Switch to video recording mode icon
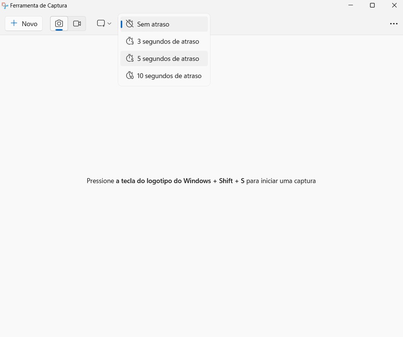 coord(77,23)
